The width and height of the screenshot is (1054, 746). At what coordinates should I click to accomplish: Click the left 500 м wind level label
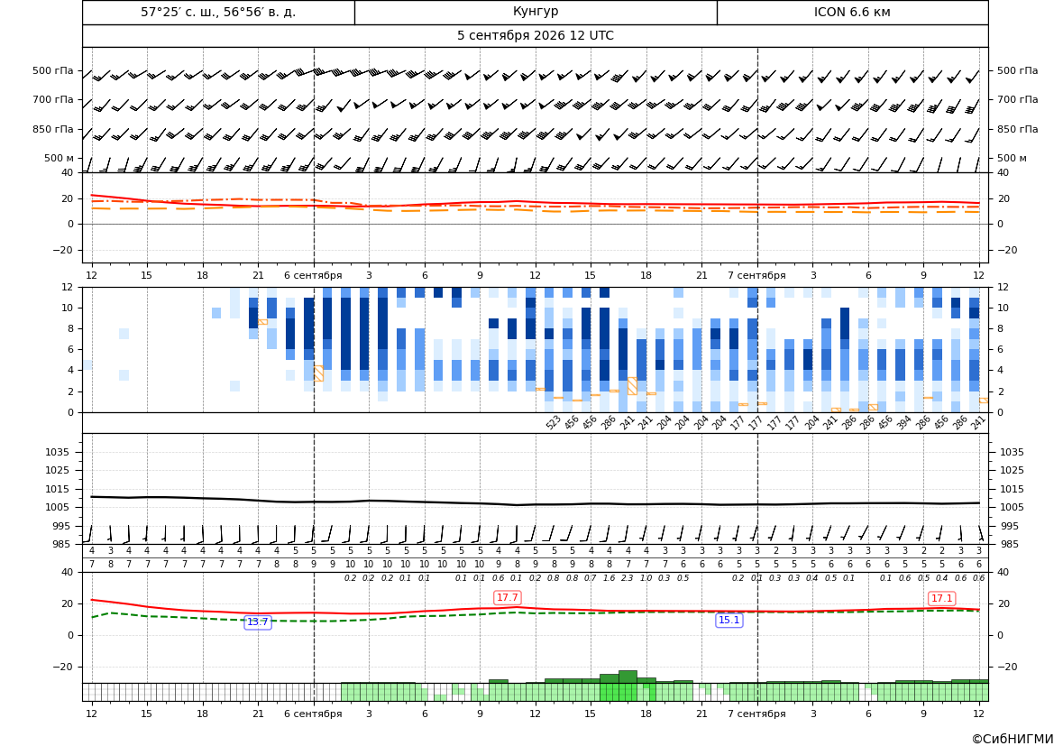pyautogui.click(x=59, y=158)
